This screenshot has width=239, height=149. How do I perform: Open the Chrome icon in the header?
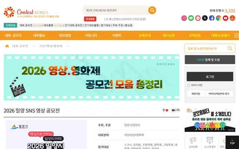coord(218,18)
